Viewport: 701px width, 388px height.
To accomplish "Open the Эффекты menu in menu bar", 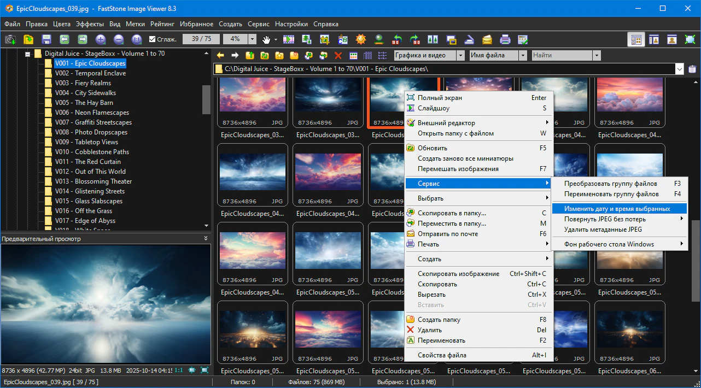I will coord(90,24).
